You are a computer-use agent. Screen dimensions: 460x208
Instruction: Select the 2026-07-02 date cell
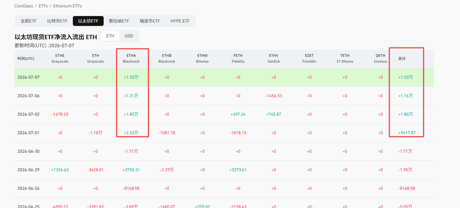(28, 114)
